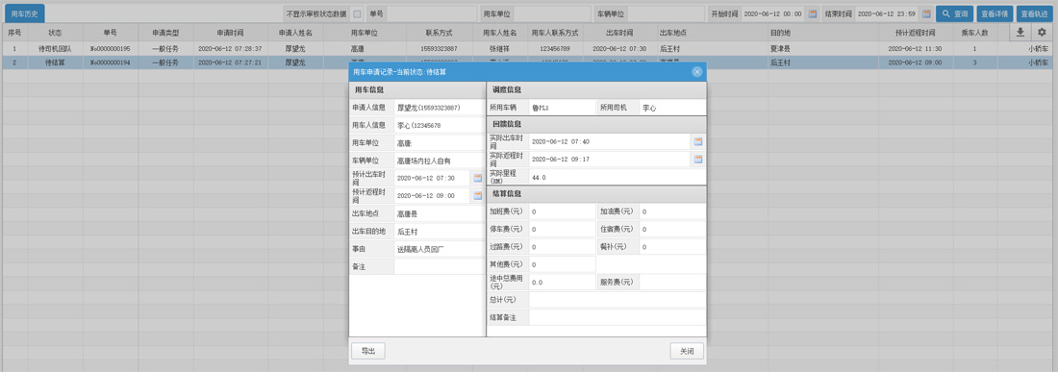
Task: Click the 停车费(元) input field
Action: tap(562, 229)
